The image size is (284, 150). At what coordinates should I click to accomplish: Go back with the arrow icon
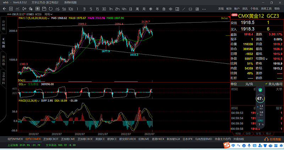coord(5,8)
